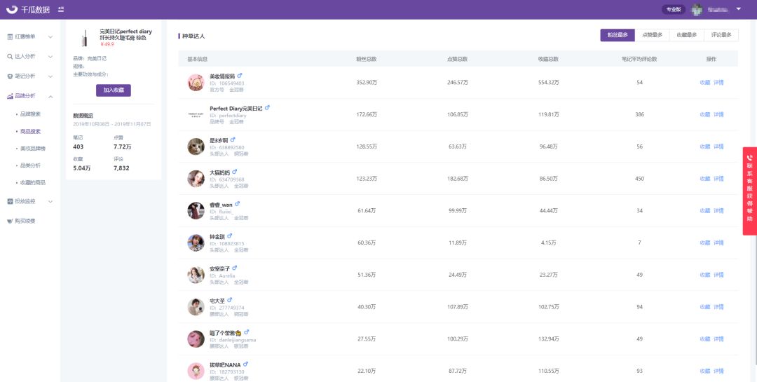
Task: Expand the 笔记分析 menu chevron
Action: coord(50,76)
